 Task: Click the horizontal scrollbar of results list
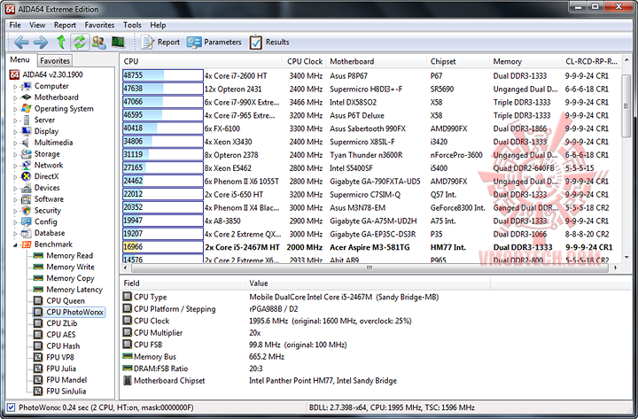370,268
